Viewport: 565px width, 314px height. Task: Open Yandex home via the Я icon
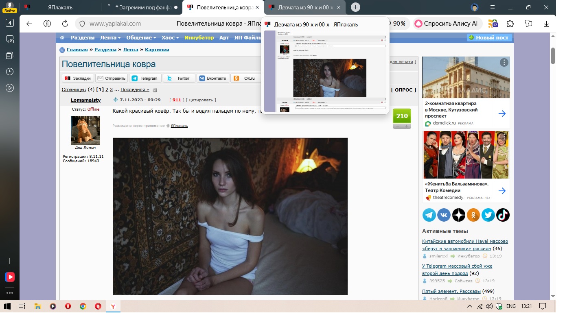point(47,24)
